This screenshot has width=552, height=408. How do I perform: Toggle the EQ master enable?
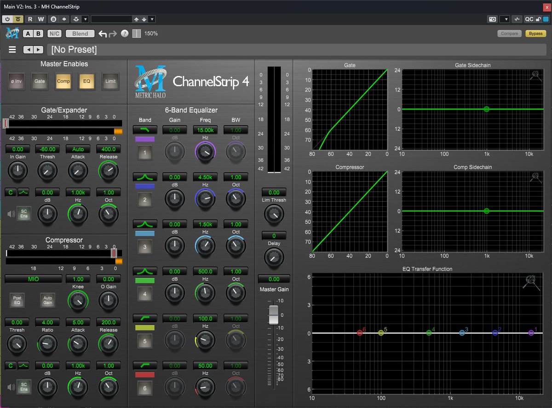pyautogui.click(x=86, y=81)
